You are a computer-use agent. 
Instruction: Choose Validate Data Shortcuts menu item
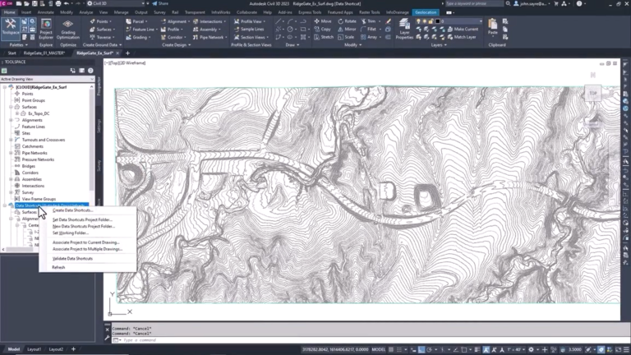tap(72, 258)
